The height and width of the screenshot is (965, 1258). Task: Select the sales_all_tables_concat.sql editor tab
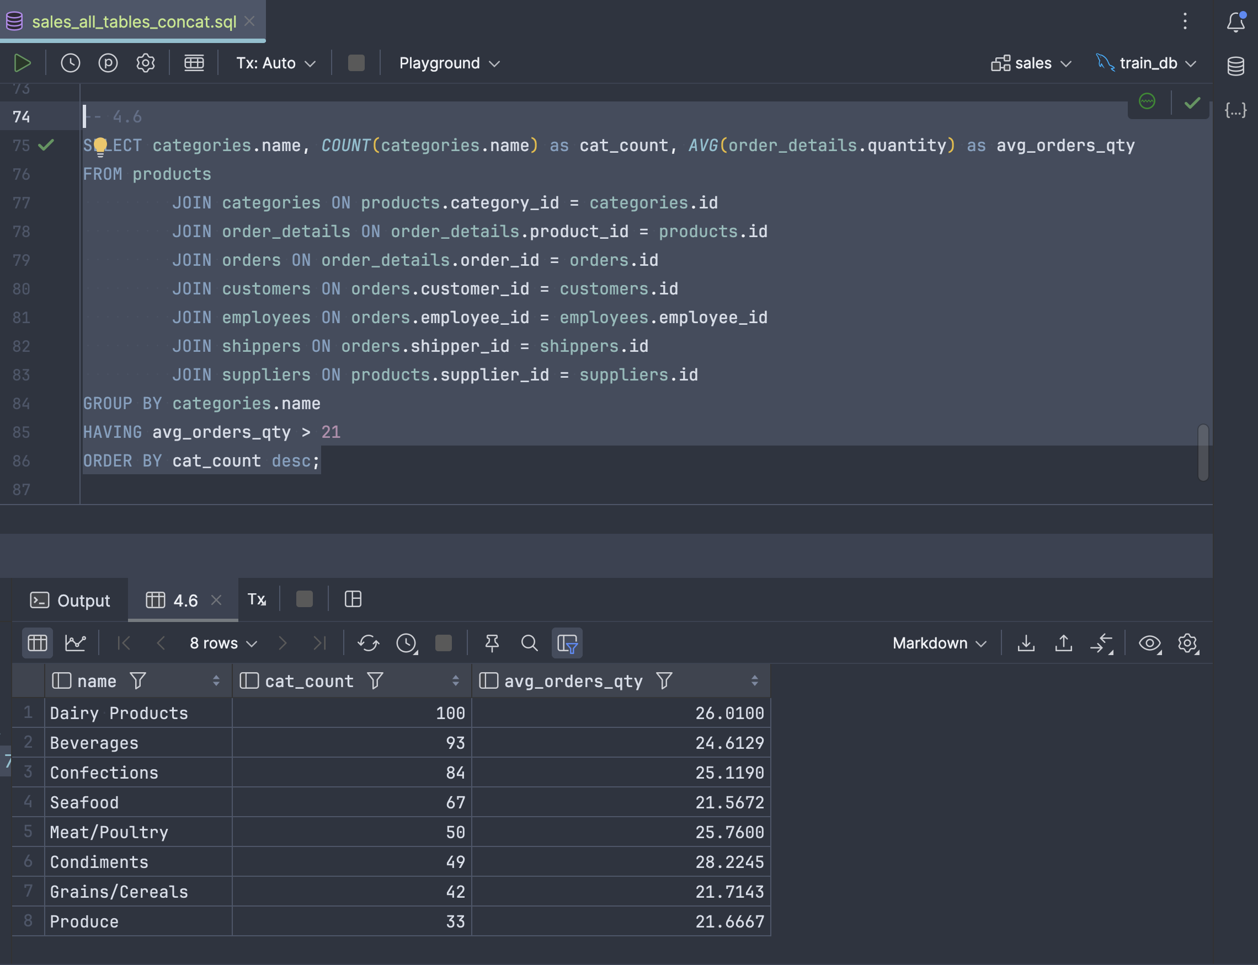point(134,22)
